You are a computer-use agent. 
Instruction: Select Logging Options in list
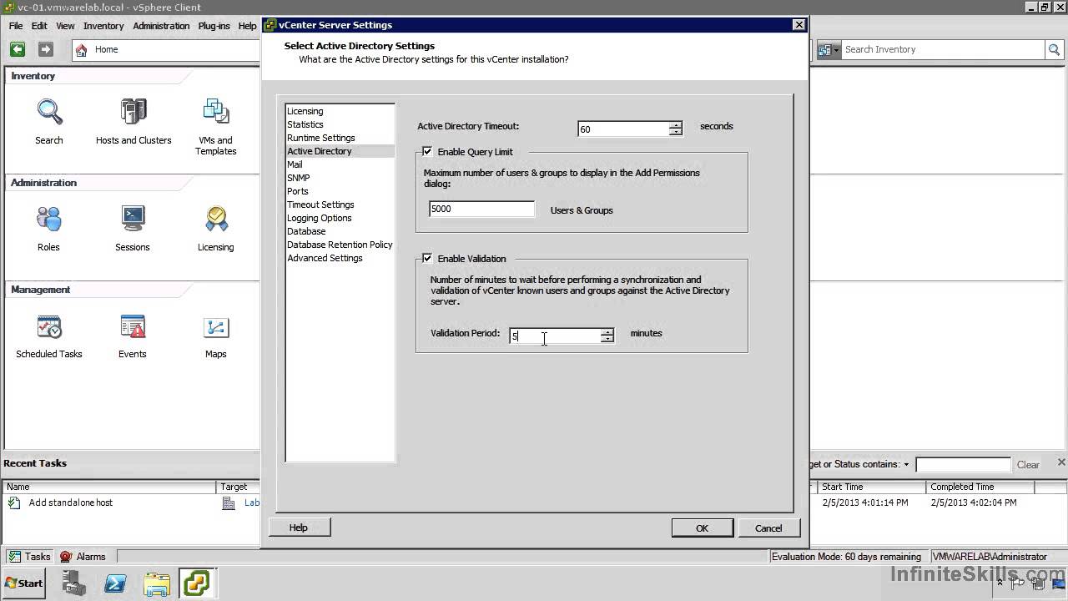pyautogui.click(x=340, y=218)
